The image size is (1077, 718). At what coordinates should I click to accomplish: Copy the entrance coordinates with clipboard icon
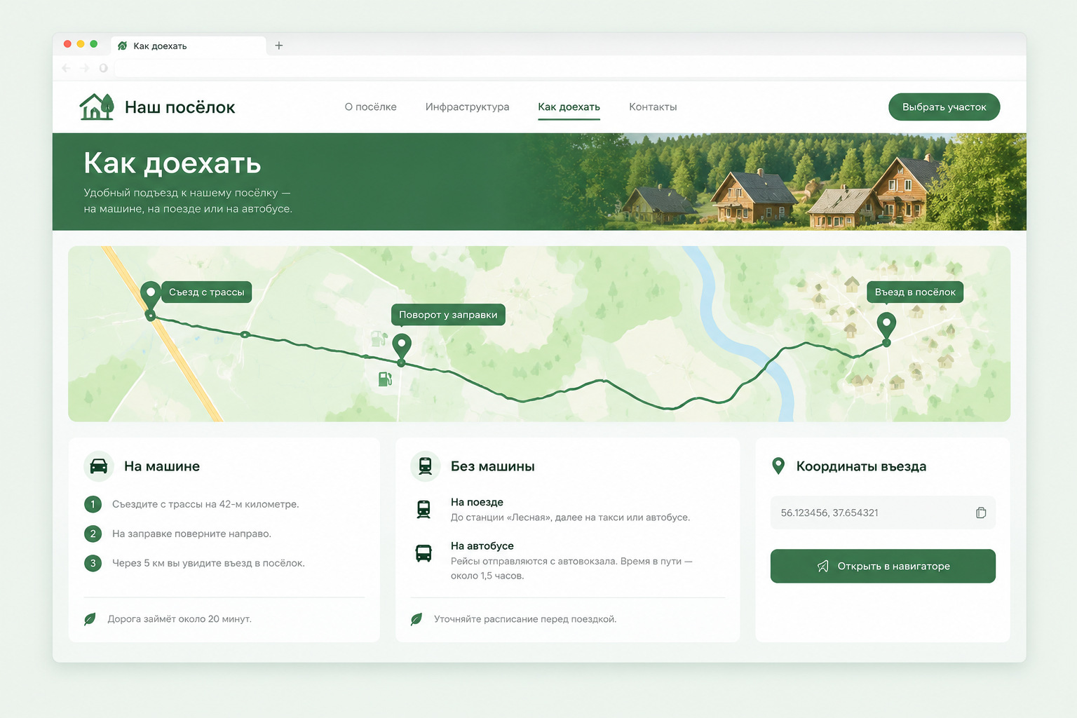pos(981,513)
